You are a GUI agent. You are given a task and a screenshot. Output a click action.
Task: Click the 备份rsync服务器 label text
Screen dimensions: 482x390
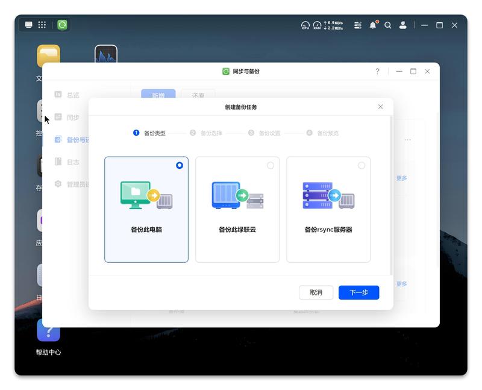click(x=328, y=230)
